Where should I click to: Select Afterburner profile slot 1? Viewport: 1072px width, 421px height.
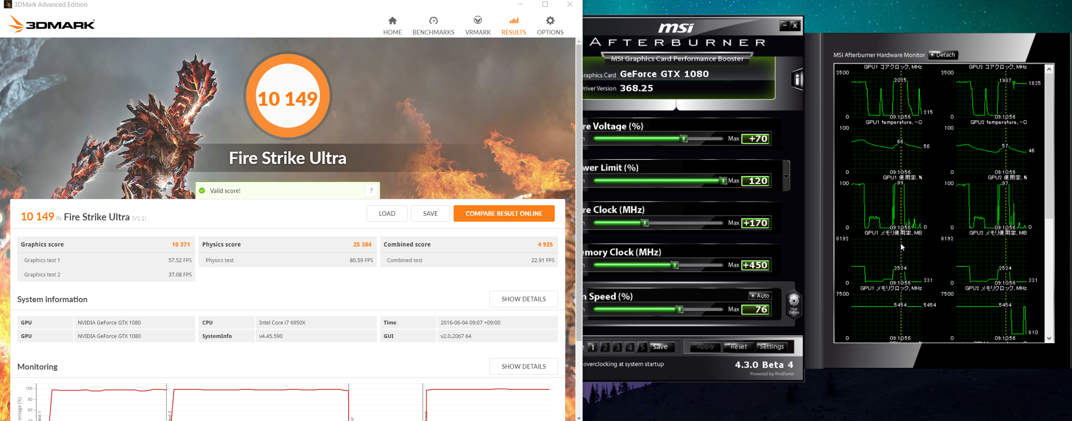point(592,347)
